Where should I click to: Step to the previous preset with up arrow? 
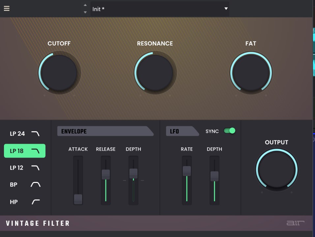pos(85,5)
